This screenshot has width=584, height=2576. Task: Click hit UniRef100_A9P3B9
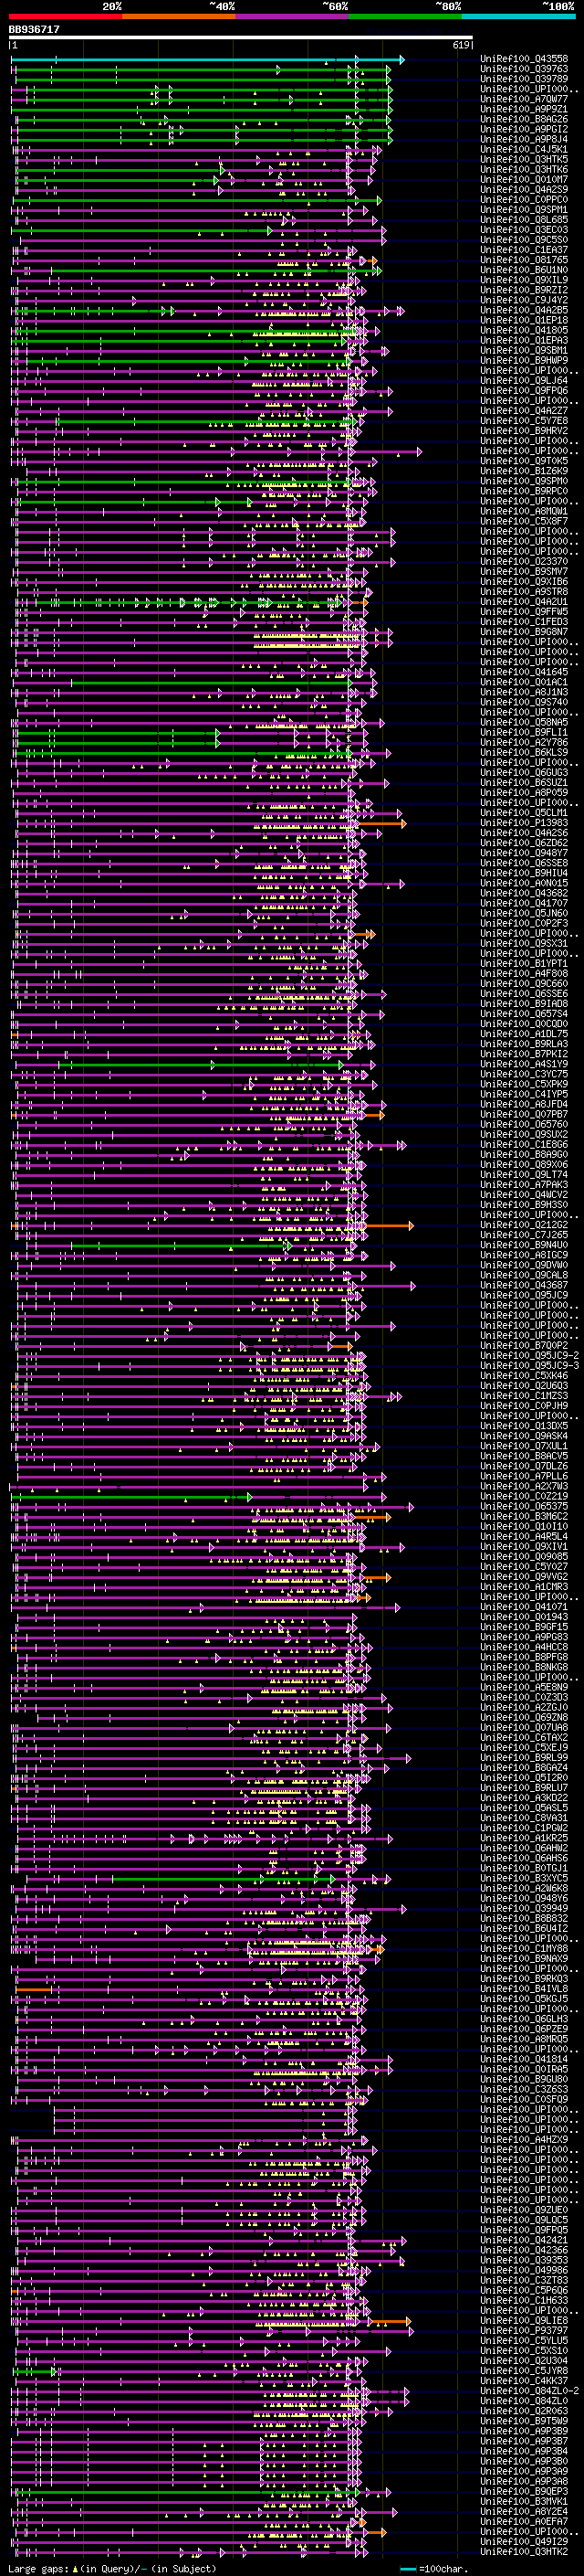(524, 2431)
